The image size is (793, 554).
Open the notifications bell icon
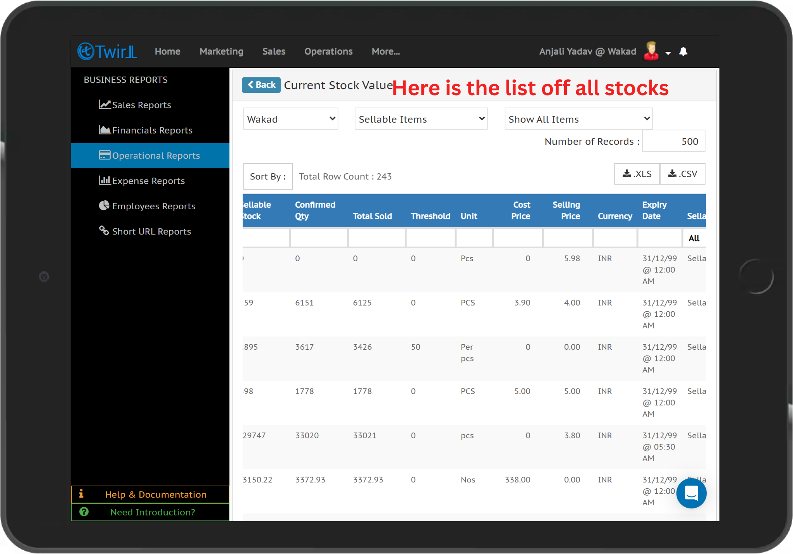(x=683, y=51)
